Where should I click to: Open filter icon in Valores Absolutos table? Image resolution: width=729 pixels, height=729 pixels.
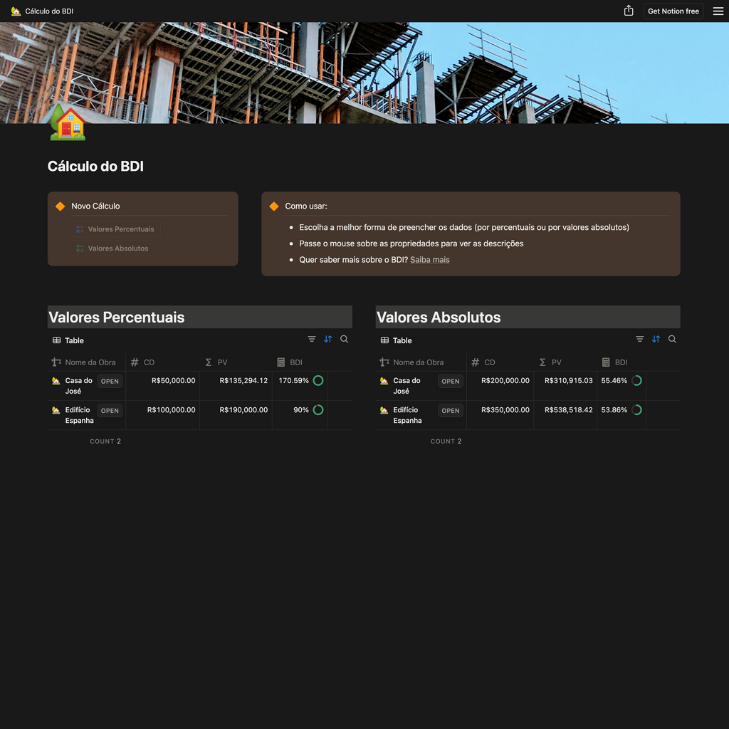[640, 340]
